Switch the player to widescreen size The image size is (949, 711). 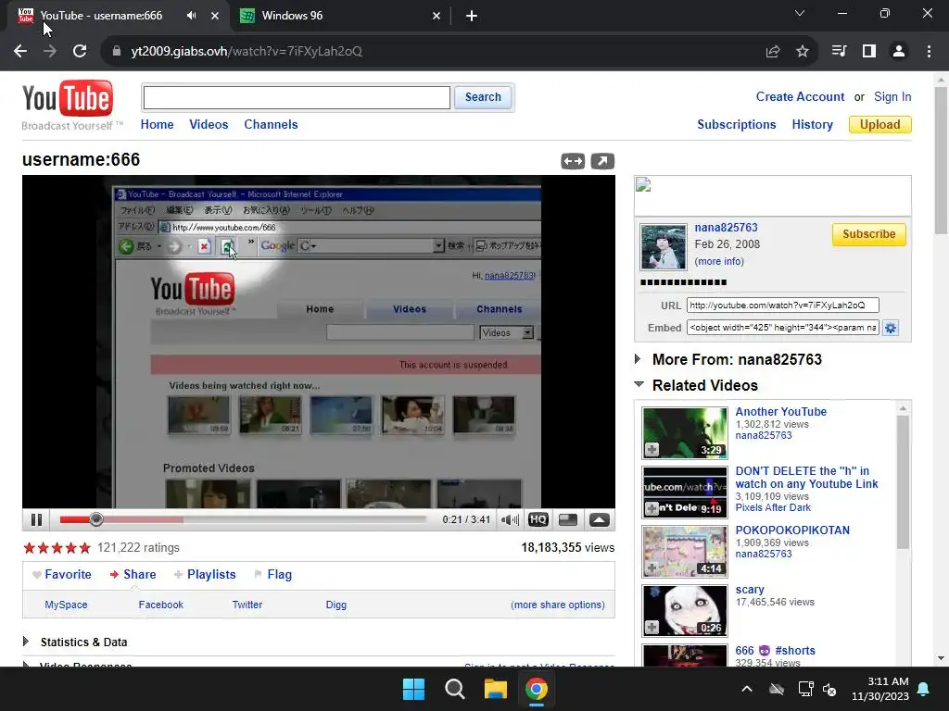click(x=568, y=520)
